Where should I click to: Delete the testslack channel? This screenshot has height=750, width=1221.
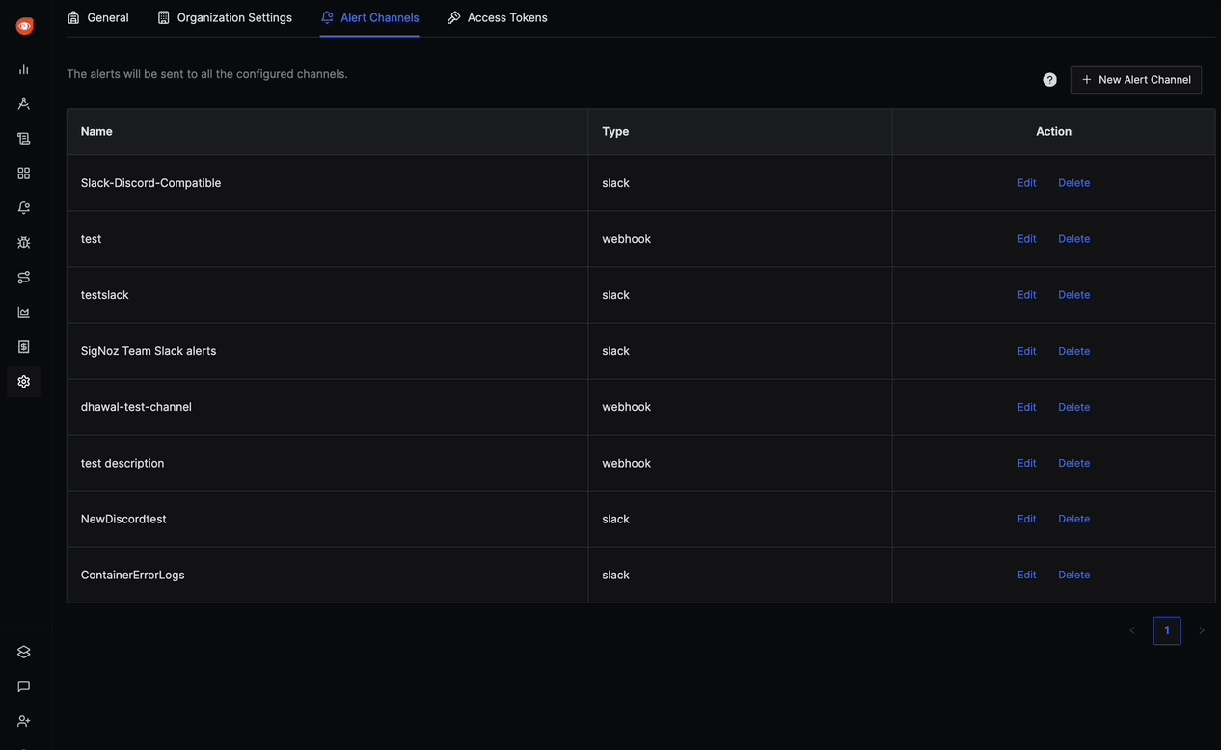click(1074, 295)
